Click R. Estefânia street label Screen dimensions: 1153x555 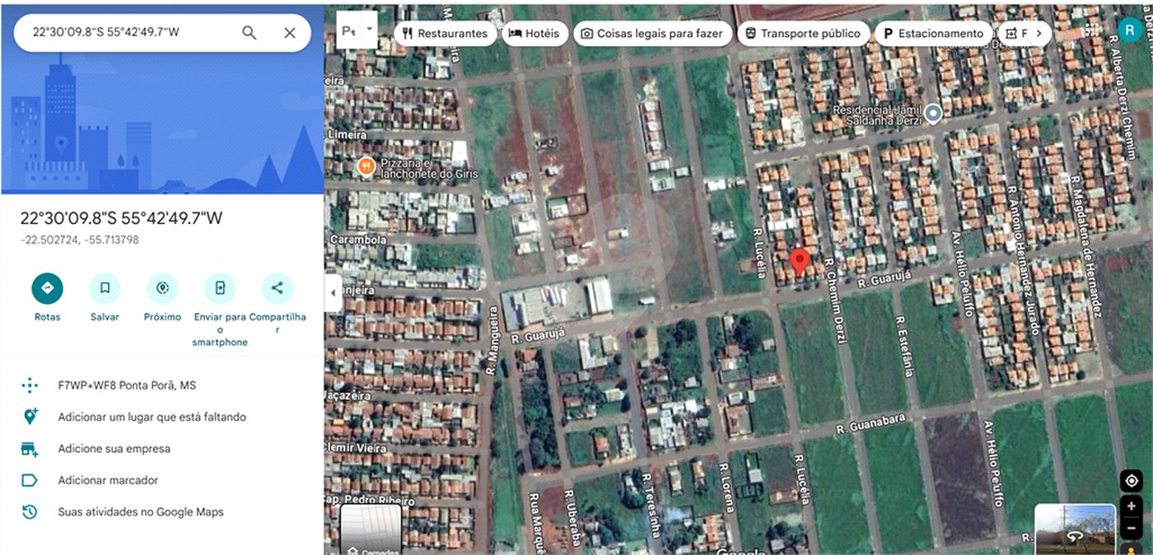click(x=905, y=346)
